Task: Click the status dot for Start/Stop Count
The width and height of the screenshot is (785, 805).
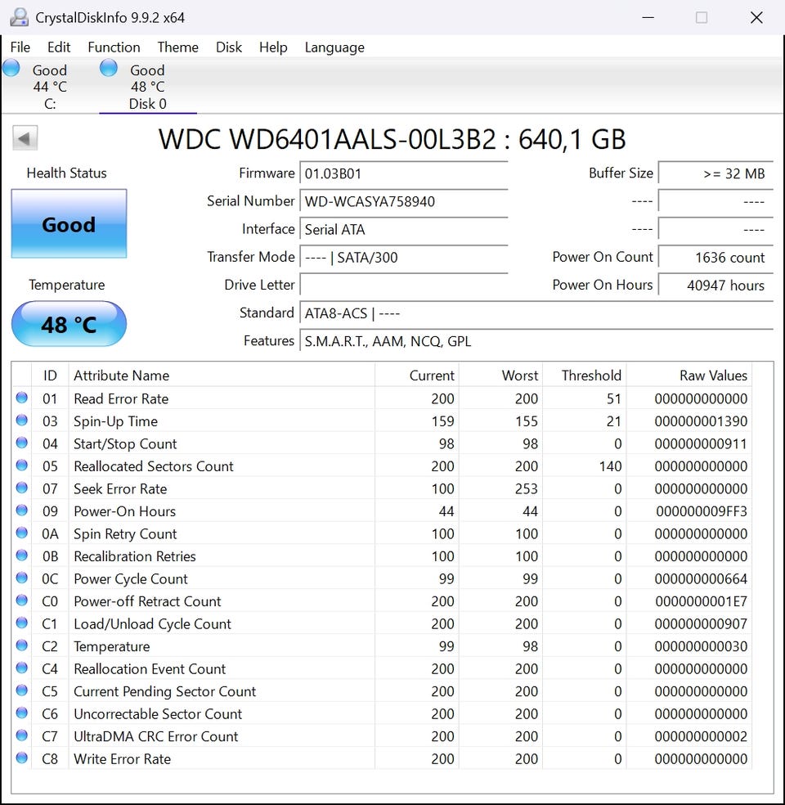Action: tap(21, 443)
